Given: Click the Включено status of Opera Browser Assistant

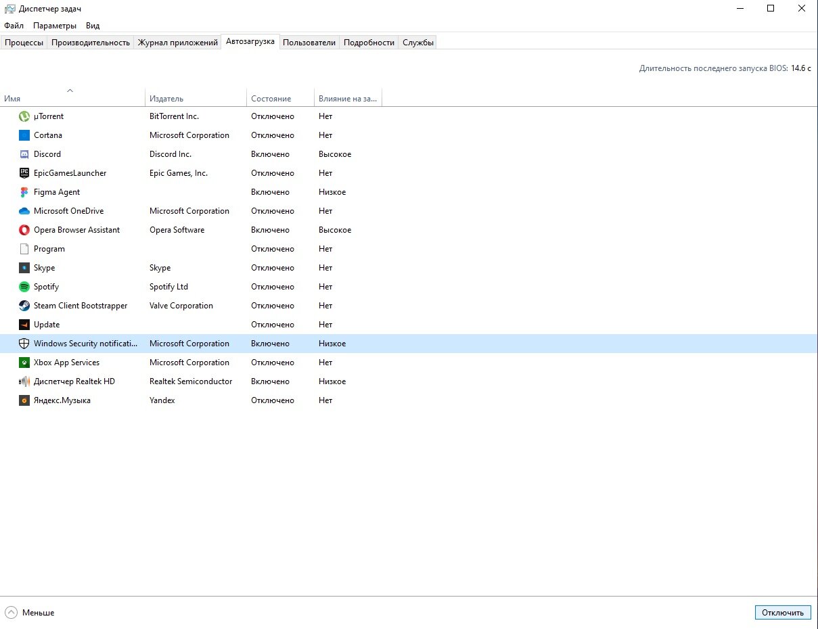Looking at the screenshot, I should [270, 230].
